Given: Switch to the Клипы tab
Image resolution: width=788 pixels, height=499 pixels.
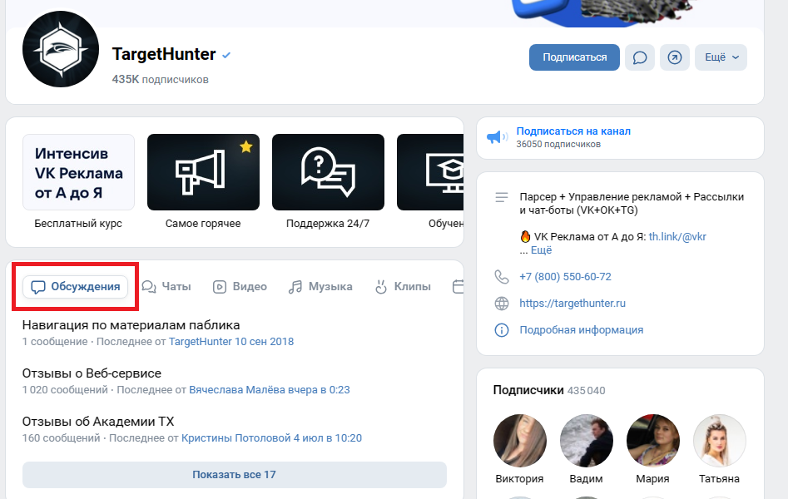Looking at the screenshot, I should click(403, 286).
